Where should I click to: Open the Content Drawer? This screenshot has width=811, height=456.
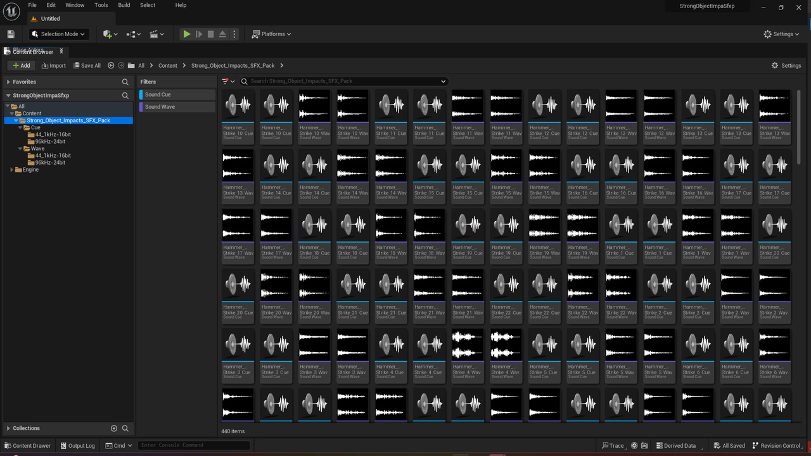pyautogui.click(x=27, y=445)
